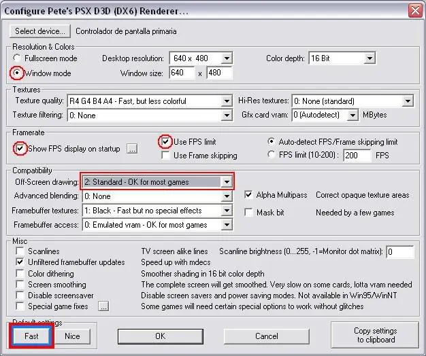Click Copy settings to clipboard
Image resolution: width=426 pixels, height=356 pixels.
pos(375,335)
